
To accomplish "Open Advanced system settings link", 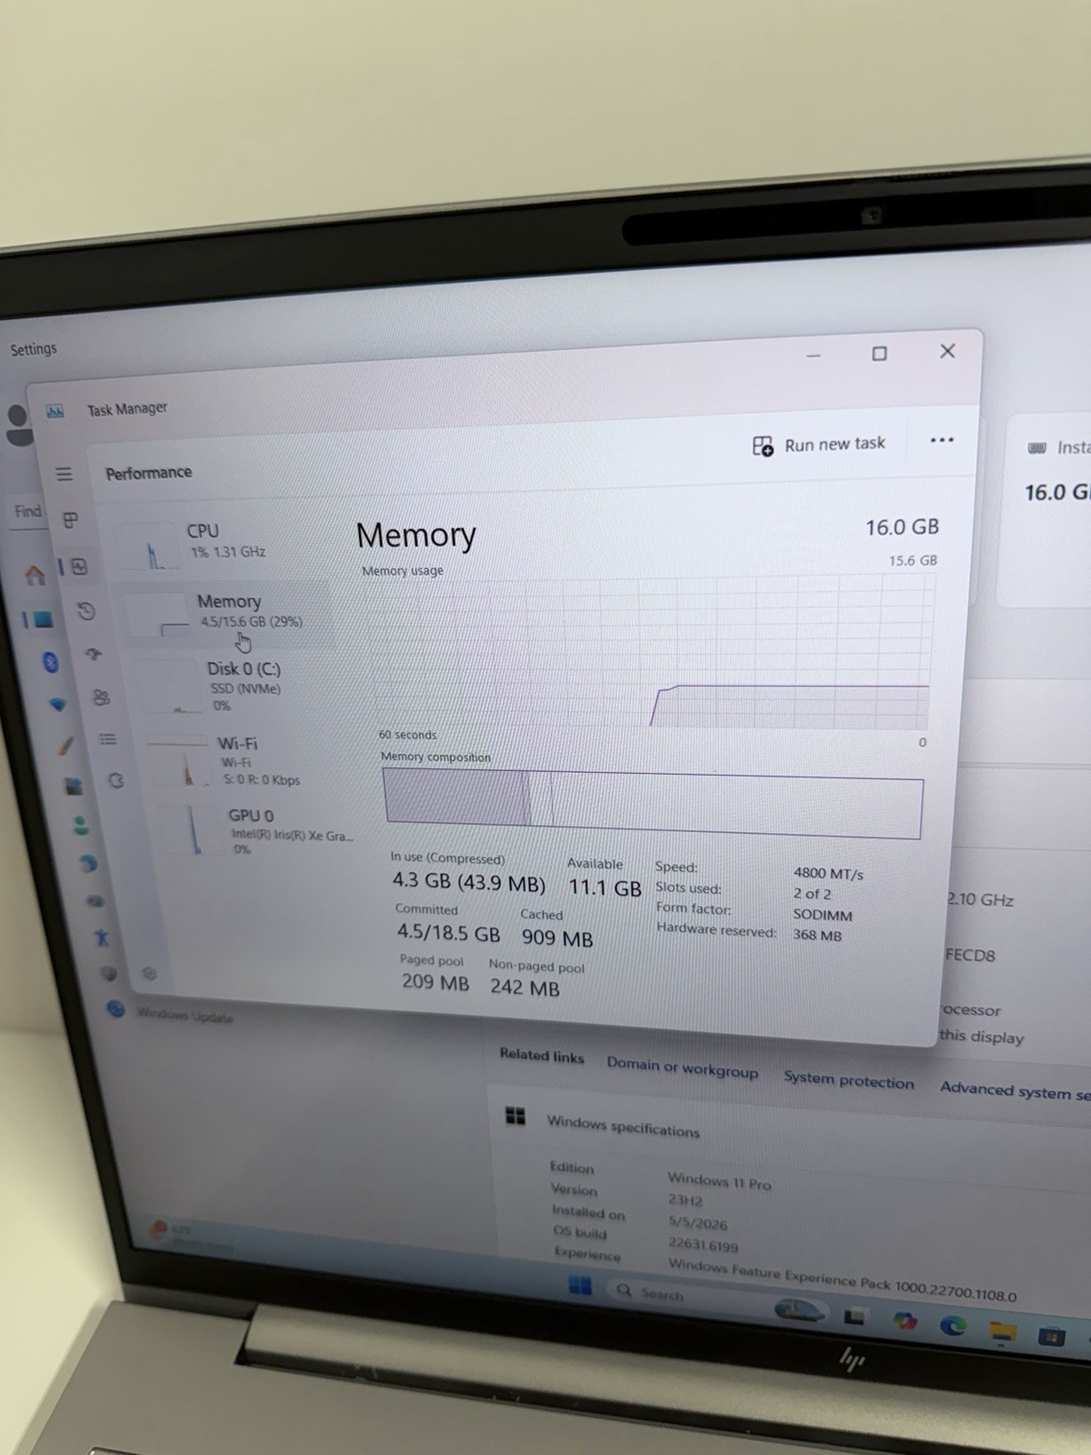I will (x=1016, y=1090).
